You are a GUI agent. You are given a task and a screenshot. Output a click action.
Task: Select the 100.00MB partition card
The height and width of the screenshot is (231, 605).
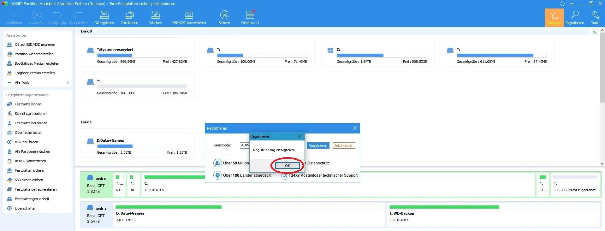click(258, 54)
